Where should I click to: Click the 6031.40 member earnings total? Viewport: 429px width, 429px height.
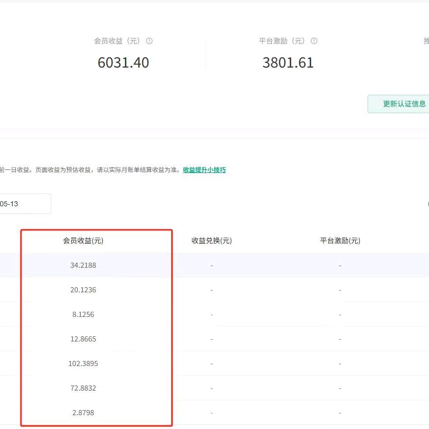pyautogui.click(x=123, y=62)
